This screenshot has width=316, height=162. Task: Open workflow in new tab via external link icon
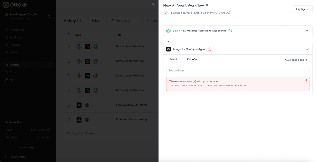207,5
